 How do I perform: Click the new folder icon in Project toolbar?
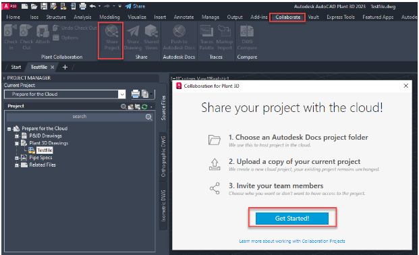click(130, 107)
